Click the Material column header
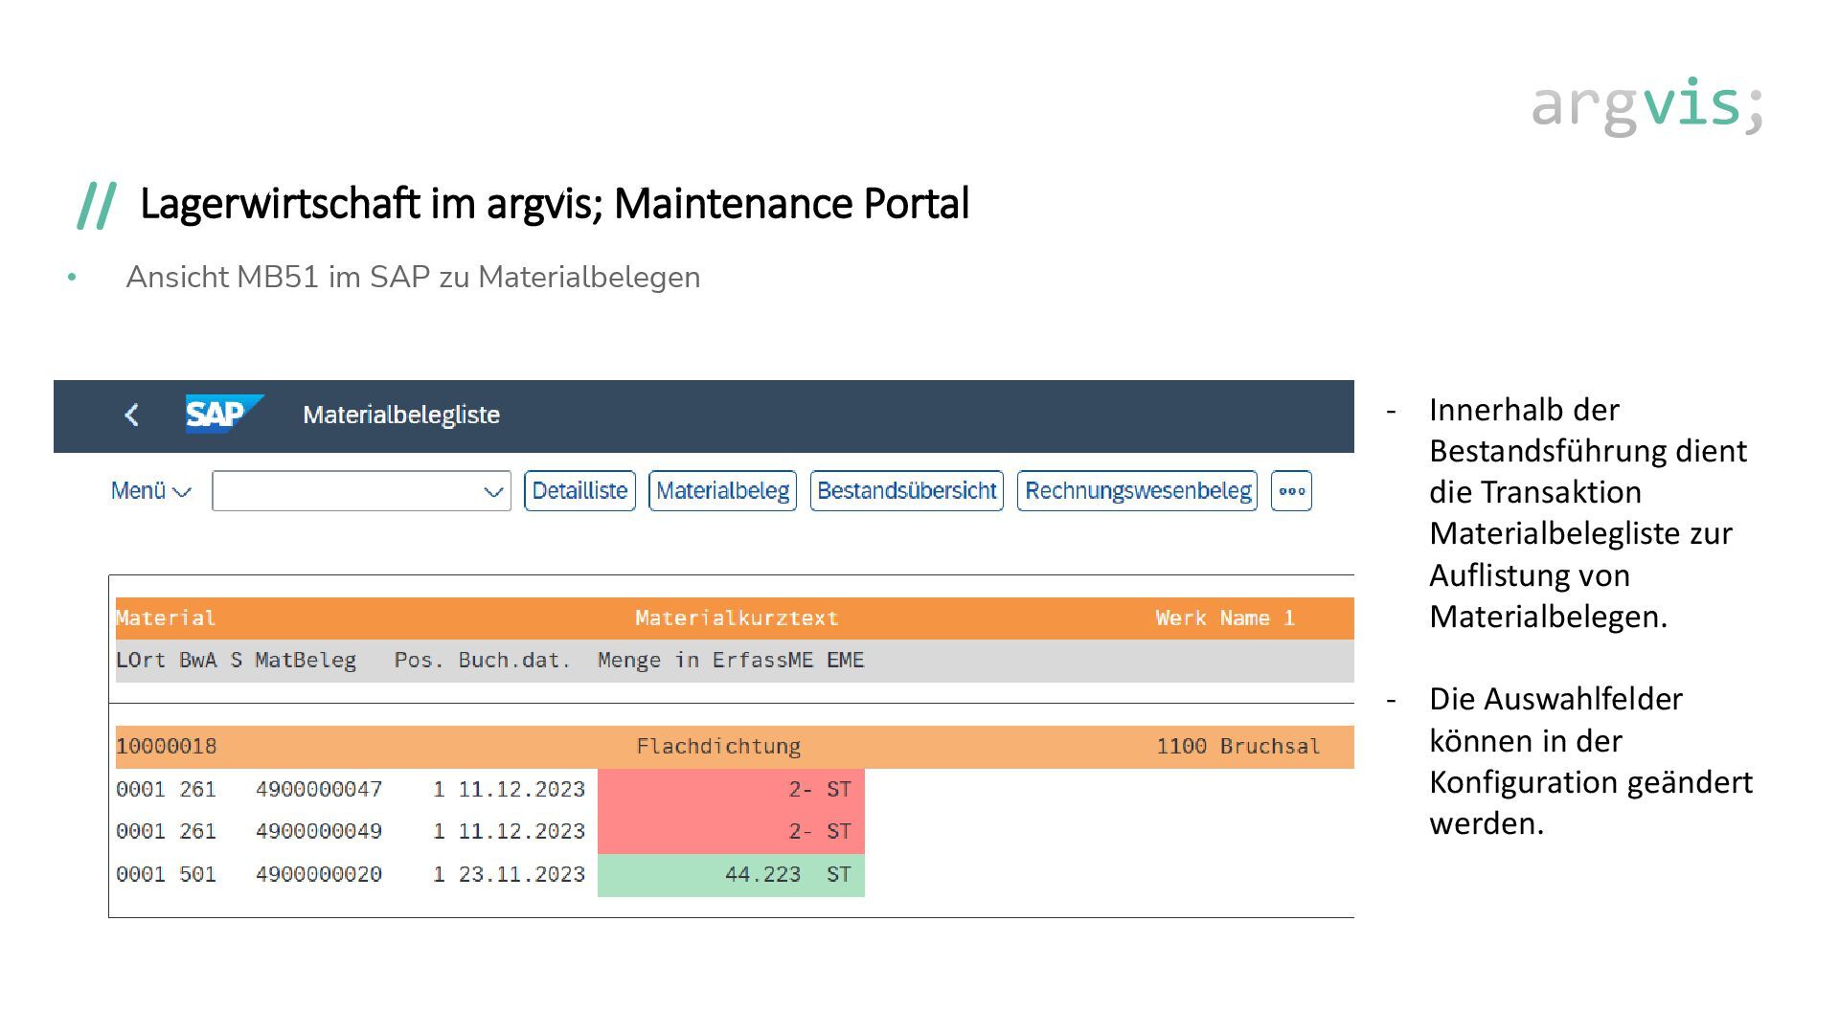The width and height of the screenshot is (1839, 1034). point(166,618)
